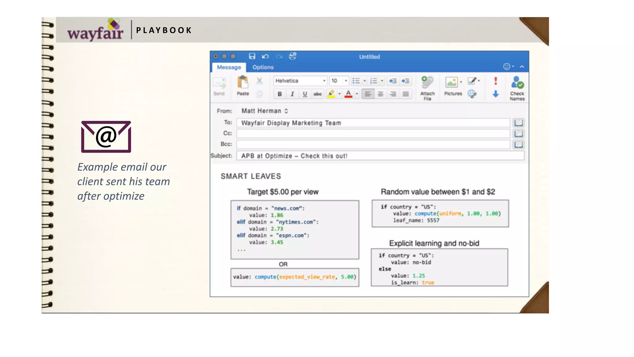This screenshot has width=634, height=357.
Task: Click the increase indent icon
Action: click(406, 81)
